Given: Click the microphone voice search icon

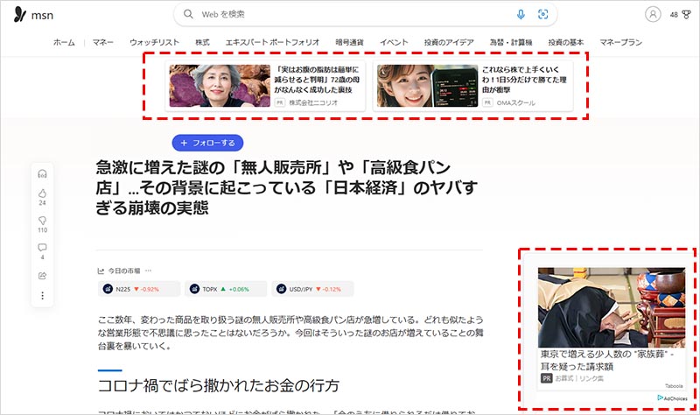Looking at the screenshot, I should point(521,14).
